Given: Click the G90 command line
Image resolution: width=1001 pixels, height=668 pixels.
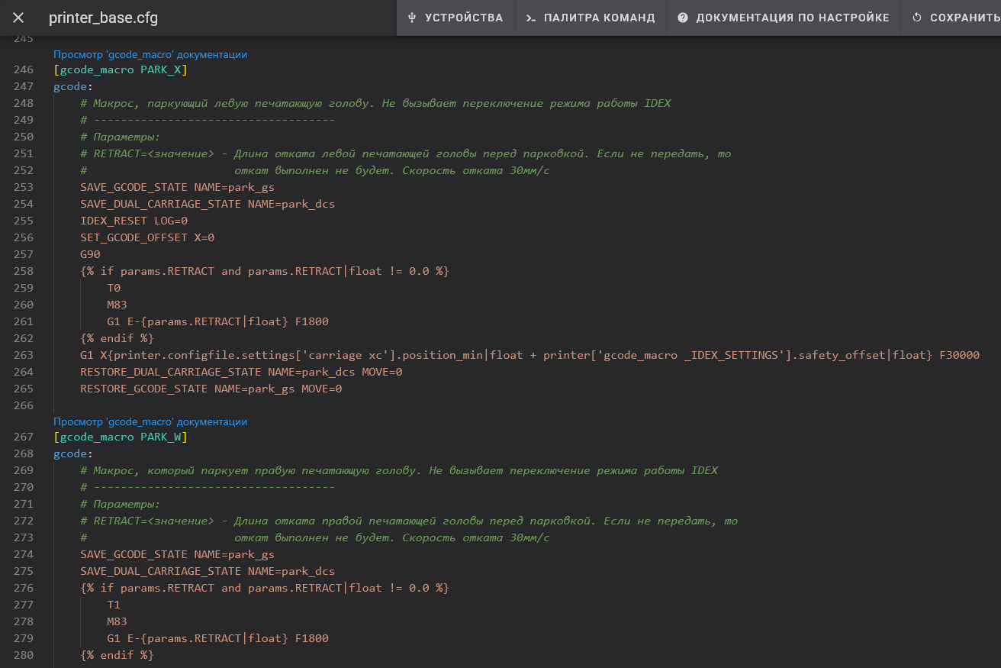Looking at the screenshot, I should coord(90,254).
